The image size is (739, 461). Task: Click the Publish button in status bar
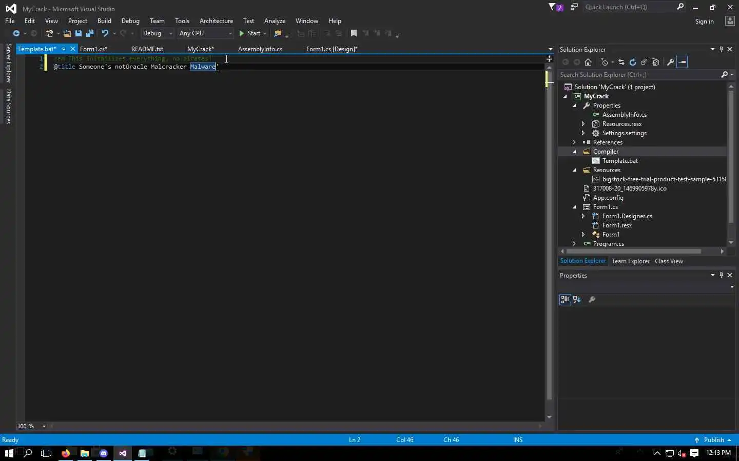713,440
